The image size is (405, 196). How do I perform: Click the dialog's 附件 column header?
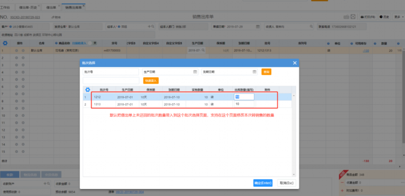pos(267,90)
